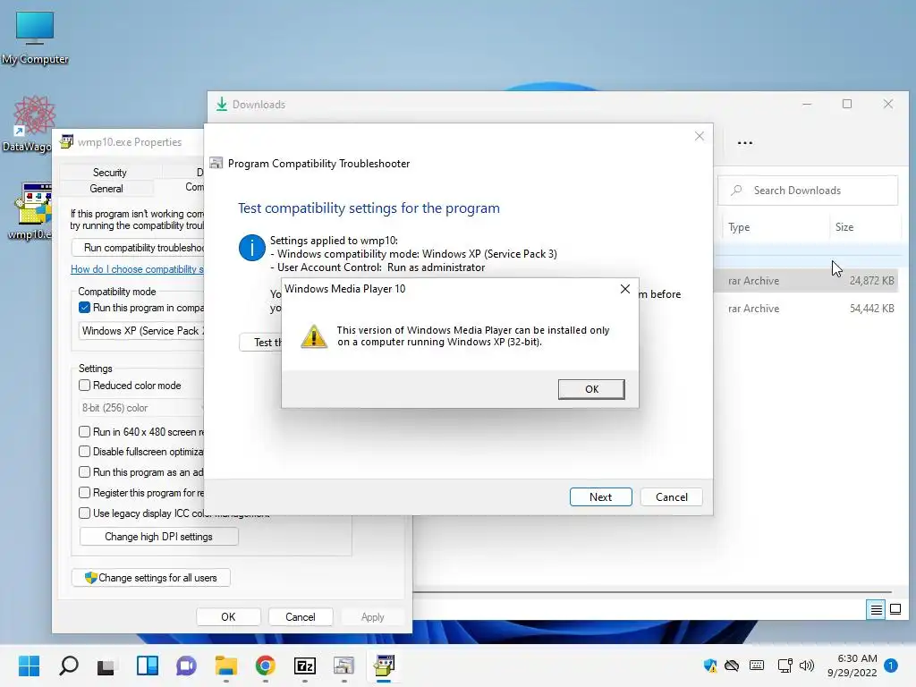Open Windows Security tray icon
The height and width of the screenshot is (687, 916).
[710, 666]
